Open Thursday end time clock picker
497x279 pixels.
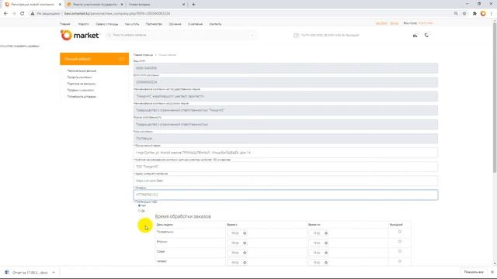pos(326,263)
